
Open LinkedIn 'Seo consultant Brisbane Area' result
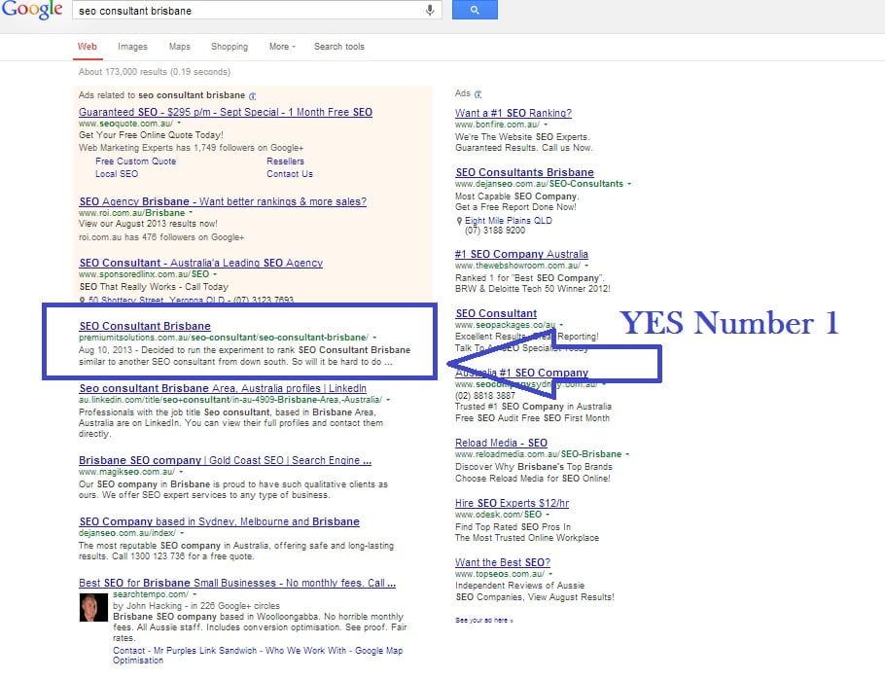[223, 388]
